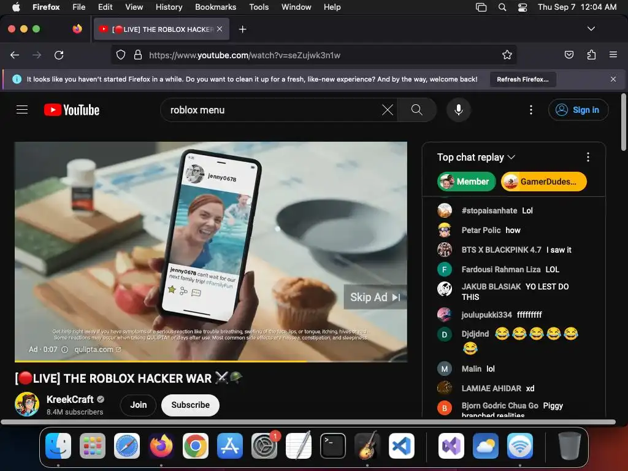Open the History menu
Screen dimensions: 628x471
[169, 7]
